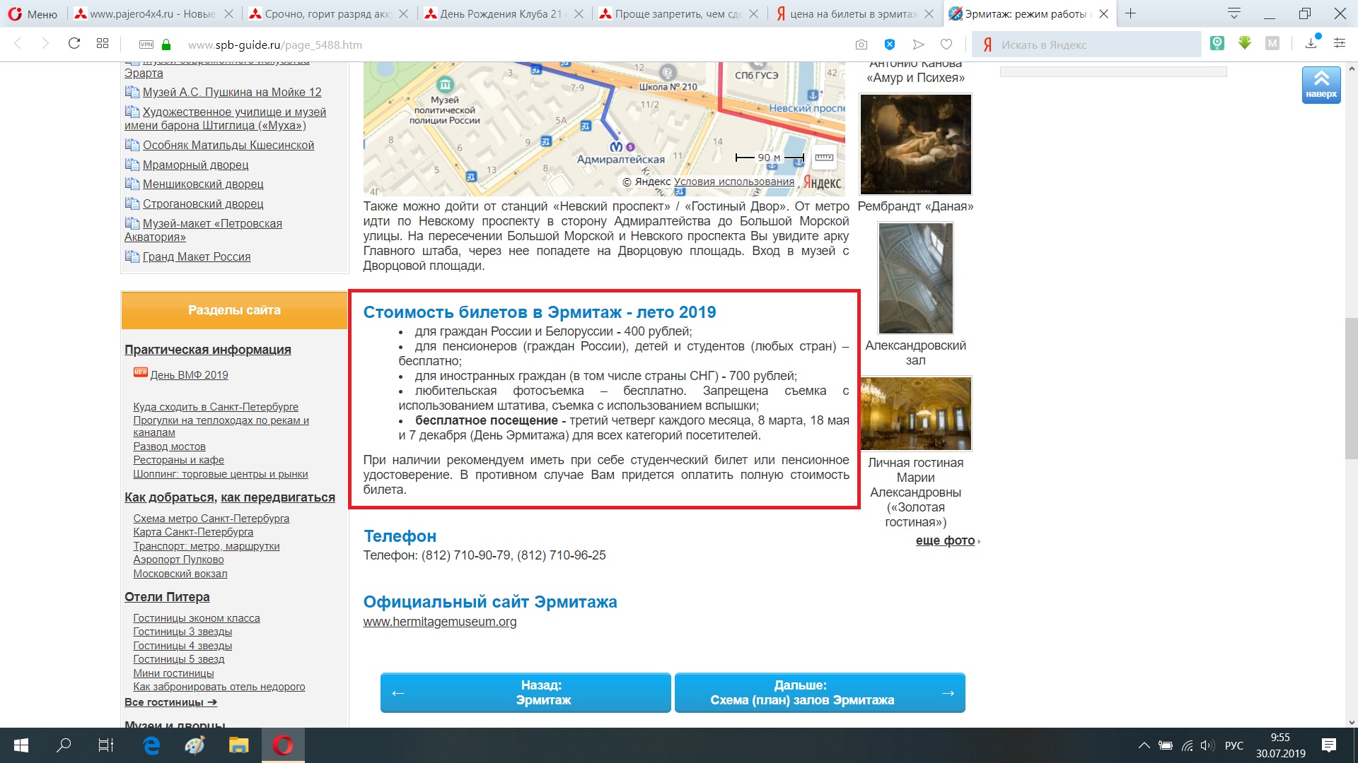Reload the page with the refresh icon
The width and height of the screenshot is (1358, 763).
tap(74, 44)
